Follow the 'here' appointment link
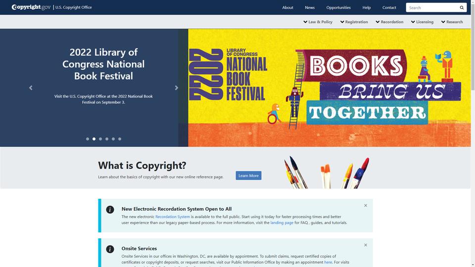 (x=328, y=262)
